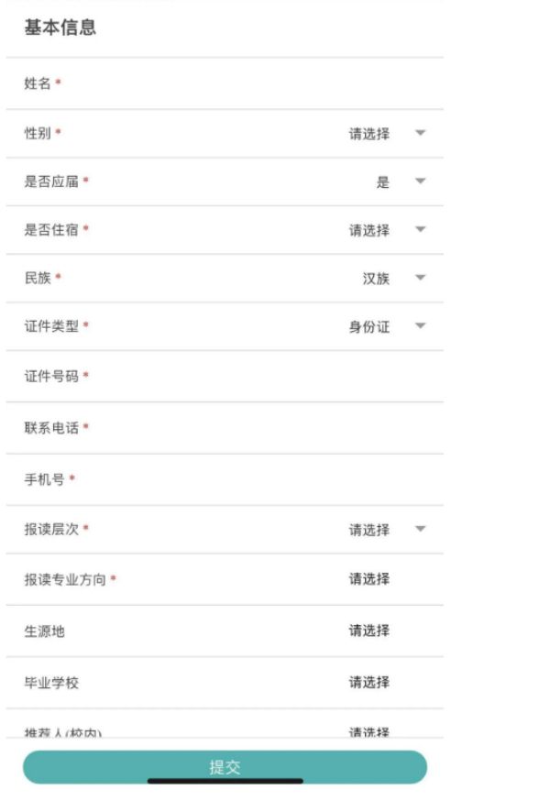Image resolution: width=550 pixels, height=812 pixels.
Task: Choose a 报读专业方向 option
Action: pyautogui.click(x=368, y=579)
